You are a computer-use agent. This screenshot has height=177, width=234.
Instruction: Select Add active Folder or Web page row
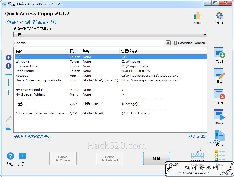111,113
